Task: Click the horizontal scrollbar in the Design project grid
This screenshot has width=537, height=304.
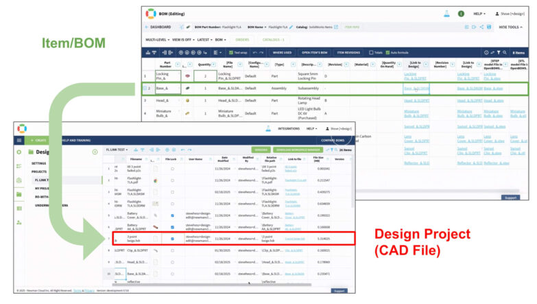Action: pos(213,285)
